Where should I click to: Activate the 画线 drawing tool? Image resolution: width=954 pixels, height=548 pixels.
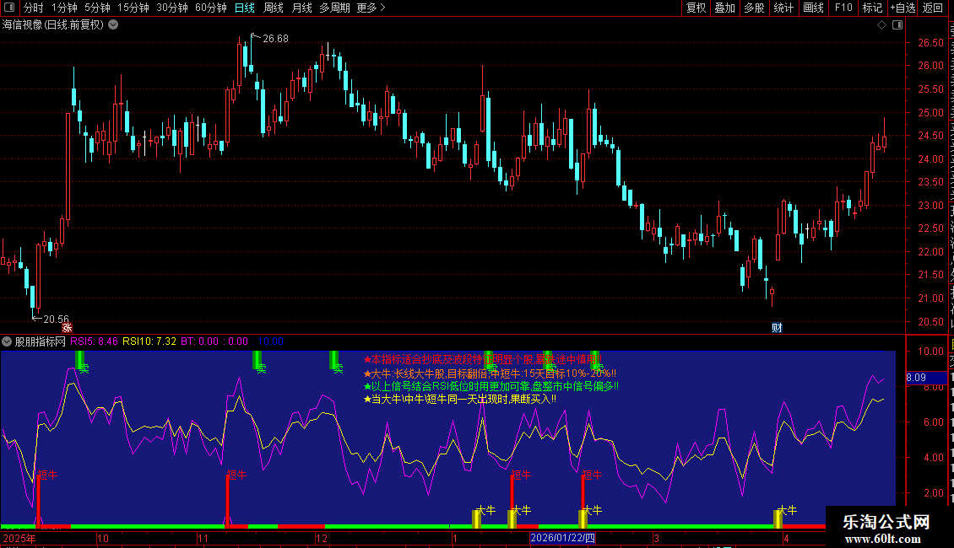click(x=813, y=8)
